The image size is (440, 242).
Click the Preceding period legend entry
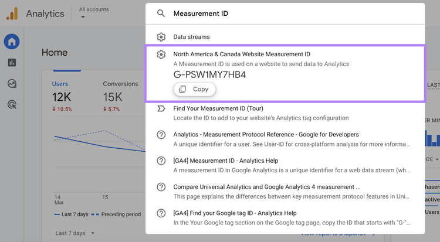click(117, 214)
